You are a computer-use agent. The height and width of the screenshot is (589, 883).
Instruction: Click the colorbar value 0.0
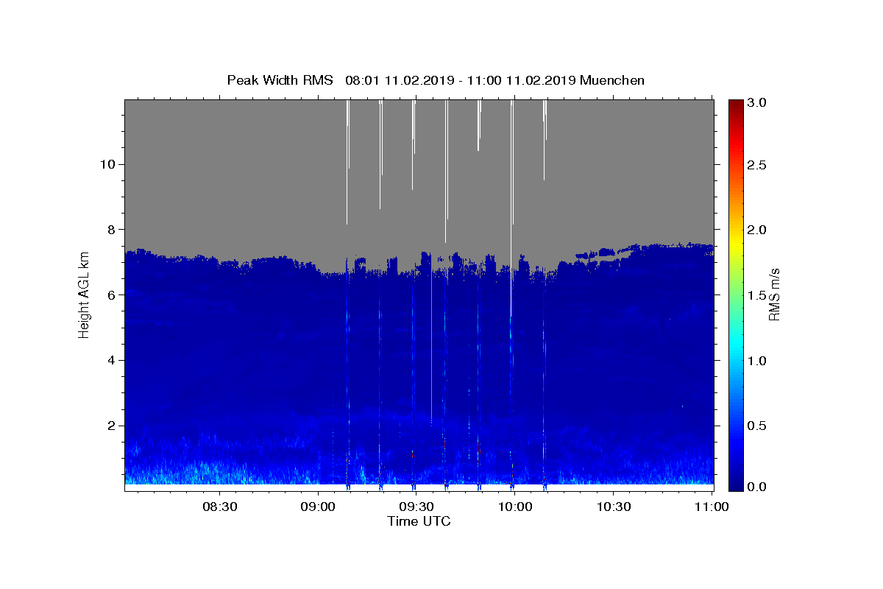coord(758,487)
